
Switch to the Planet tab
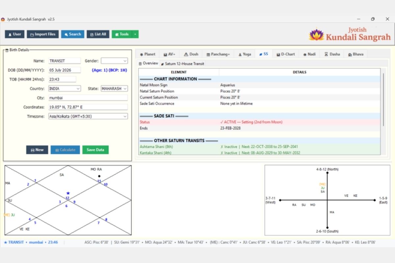147,54
